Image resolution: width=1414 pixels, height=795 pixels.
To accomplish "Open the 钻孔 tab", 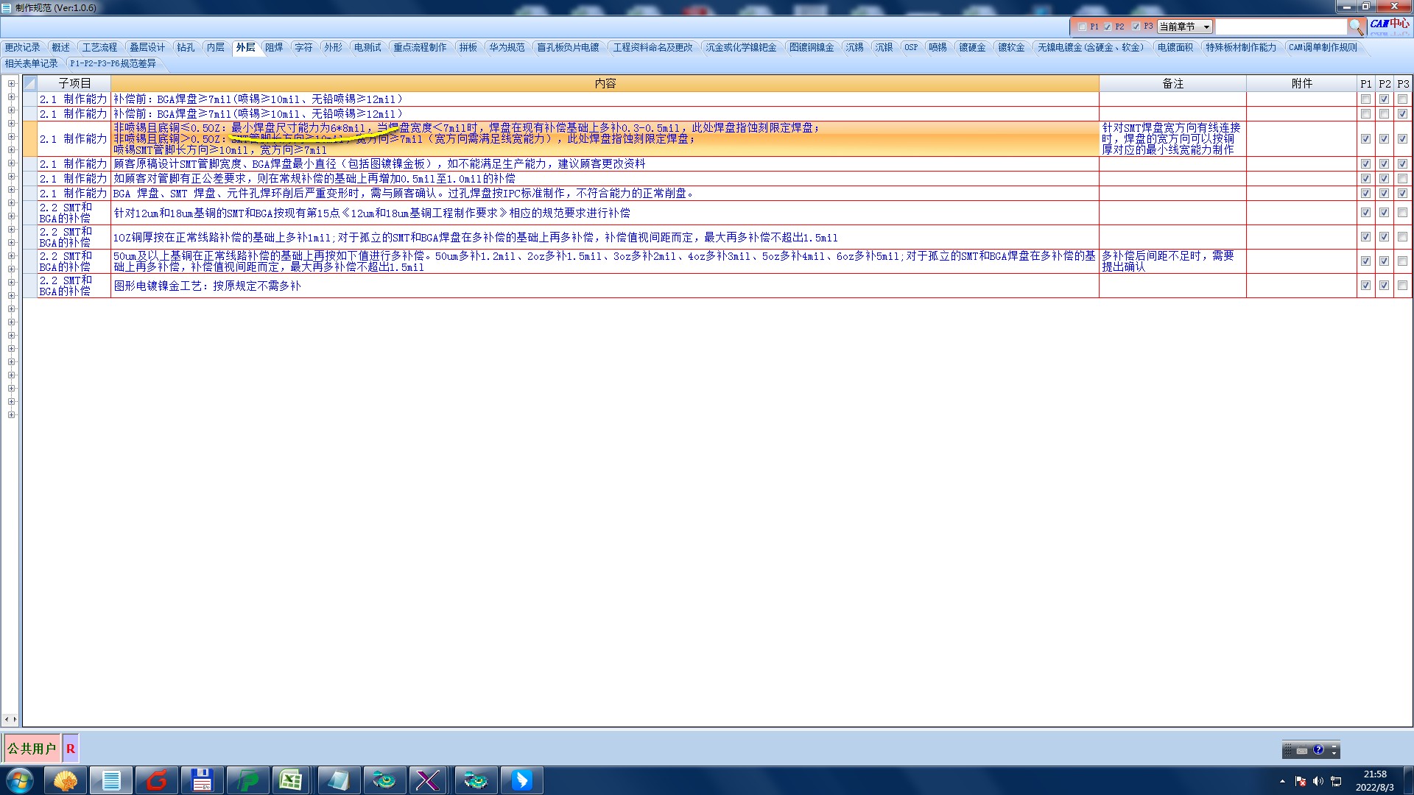I will (x=186, y=47).
